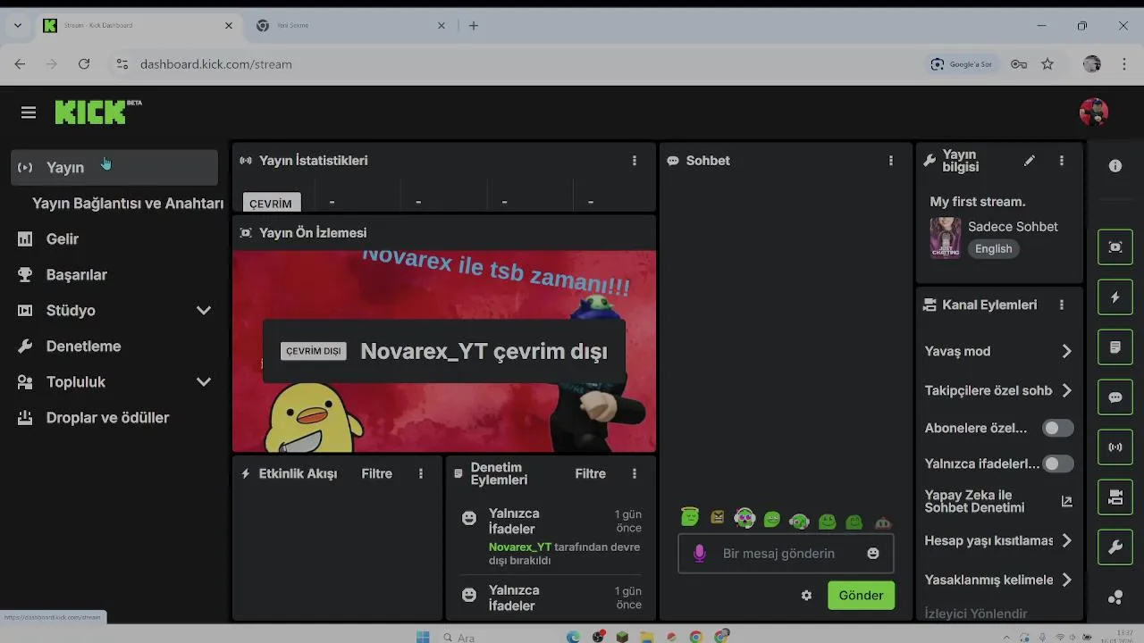Insert the angry brown box emote
Image resolution: width=1144 pixels, height=643 pixels.
[718, 517]
